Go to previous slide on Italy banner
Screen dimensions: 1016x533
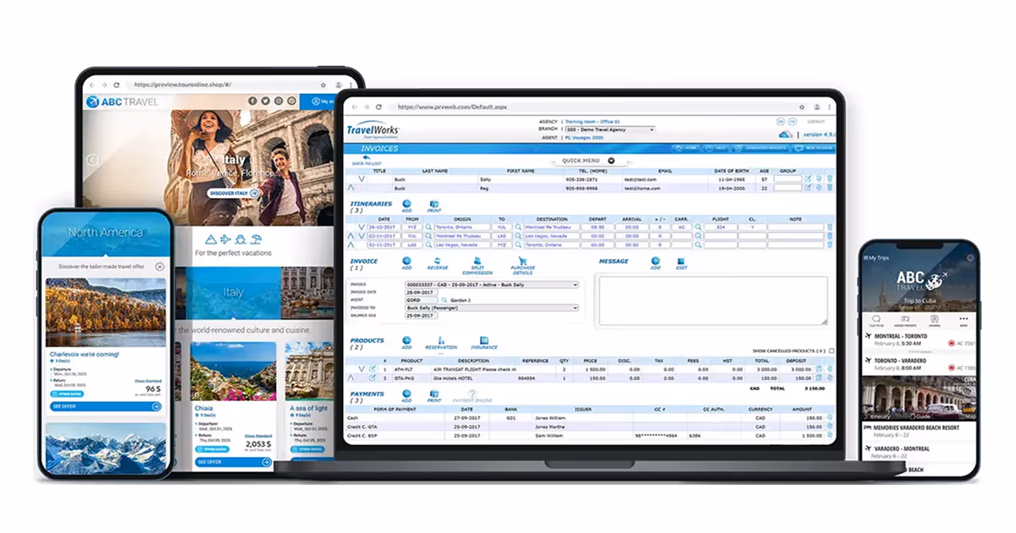coord(92,159)
